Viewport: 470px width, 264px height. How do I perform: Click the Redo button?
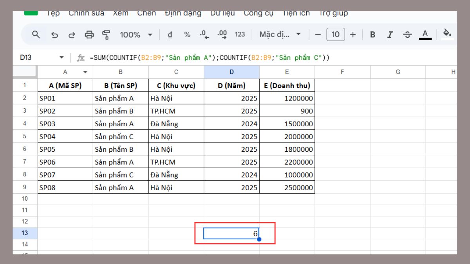click(x=72, y=34)
